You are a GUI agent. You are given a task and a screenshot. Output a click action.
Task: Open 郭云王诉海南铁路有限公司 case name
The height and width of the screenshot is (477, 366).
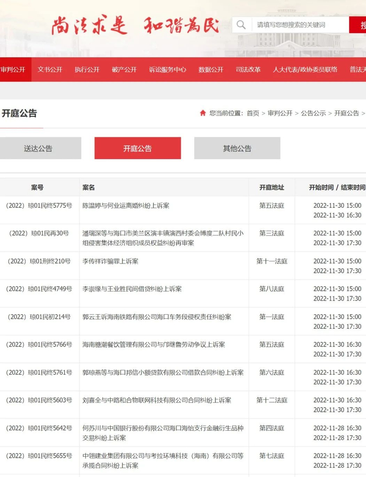click(157, 317)
